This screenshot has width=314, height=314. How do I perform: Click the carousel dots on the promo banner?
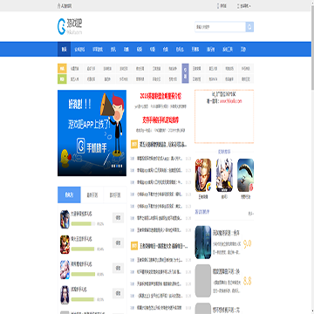[x=117, y=167]
